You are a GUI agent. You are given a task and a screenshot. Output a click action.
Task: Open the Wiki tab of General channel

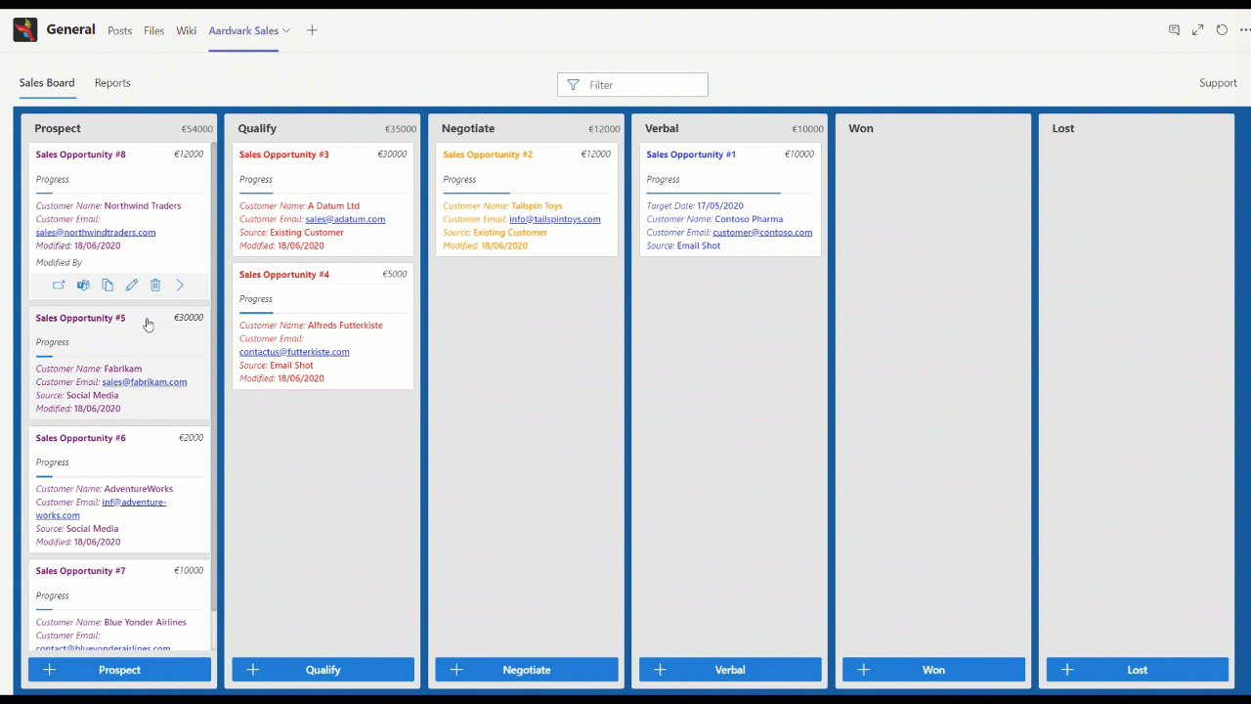coord(186,30)
